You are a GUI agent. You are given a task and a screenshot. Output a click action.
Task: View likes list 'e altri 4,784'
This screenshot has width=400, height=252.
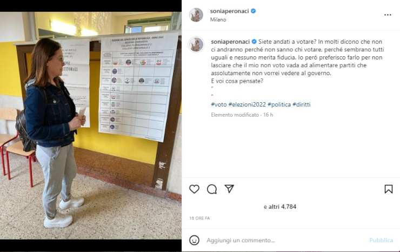pyautogui.click(x=280, y=207)
